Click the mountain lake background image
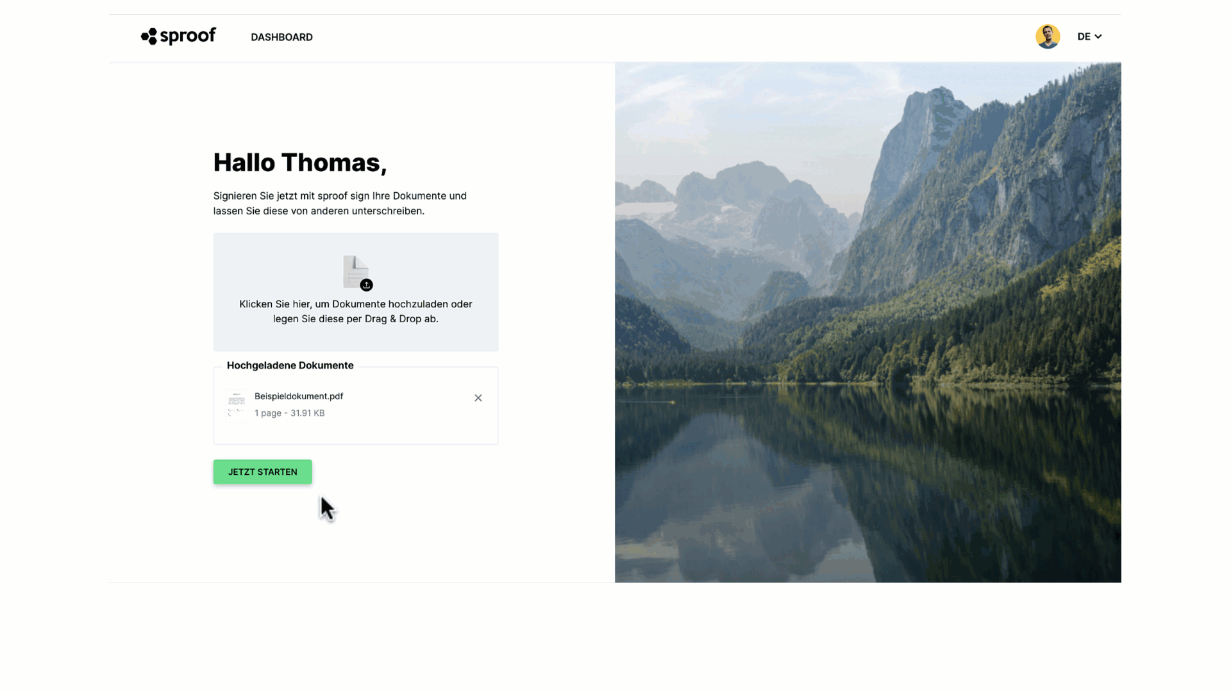The width and height of the screenshot is (1231, 692). coord(868,322)
